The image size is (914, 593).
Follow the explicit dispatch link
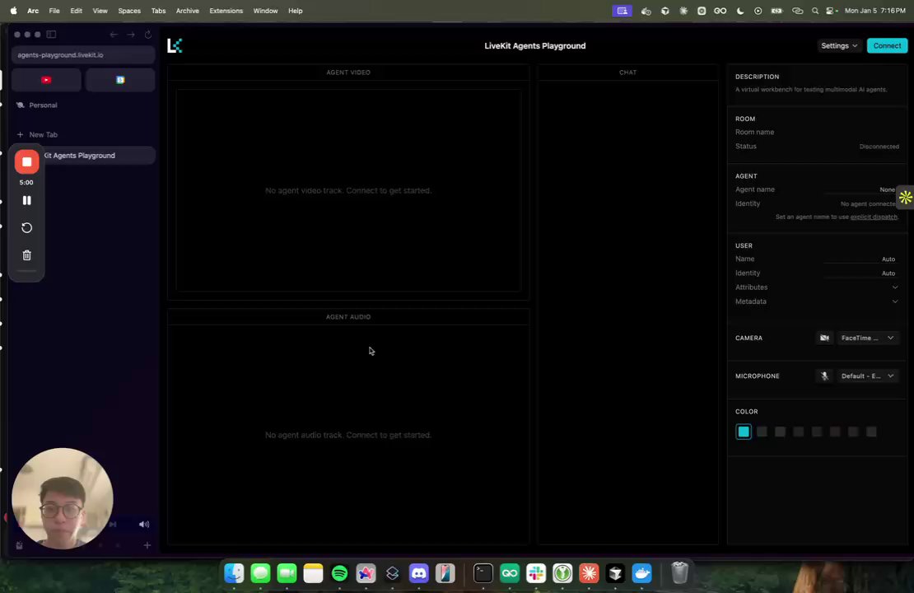tap(873, 217)
